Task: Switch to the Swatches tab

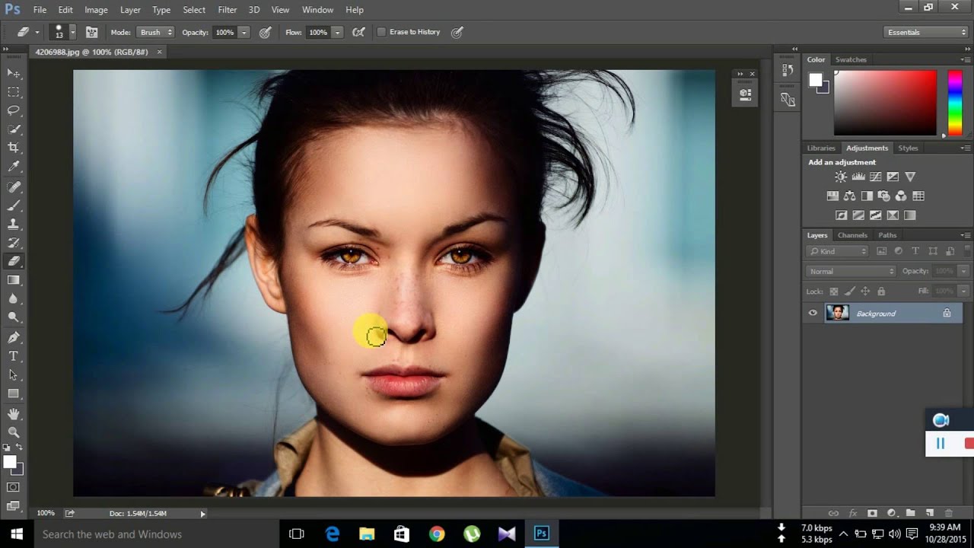Action: [x=850, y=59]
